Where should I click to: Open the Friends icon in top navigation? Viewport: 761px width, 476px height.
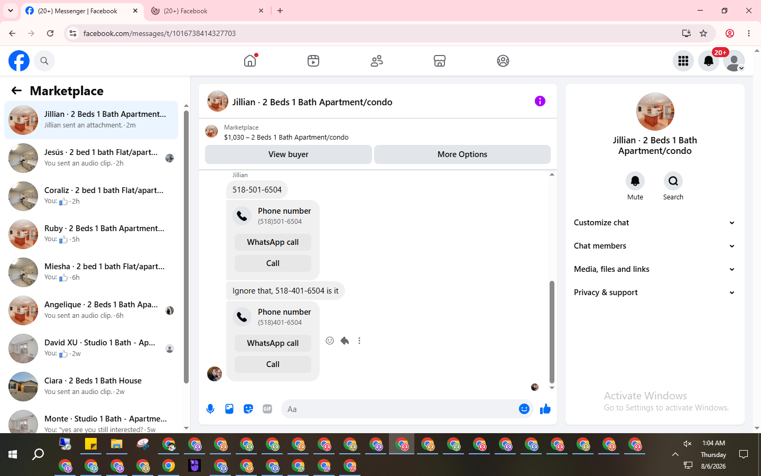point(377,61)
